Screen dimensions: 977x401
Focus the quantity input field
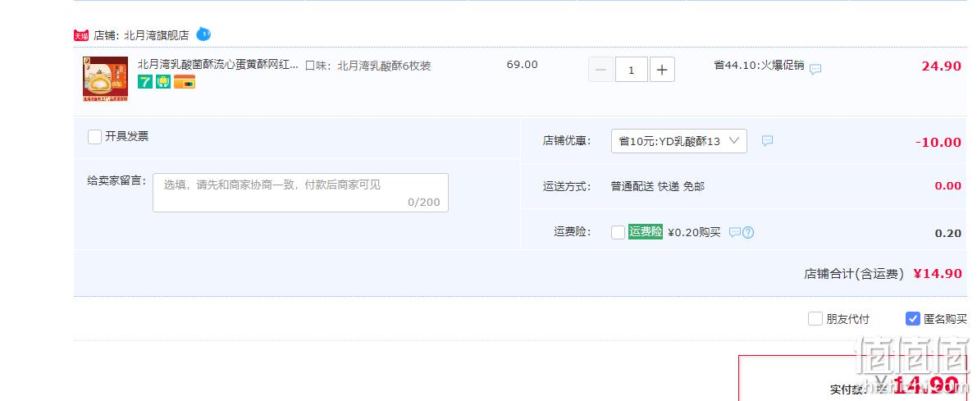point(631,70)
